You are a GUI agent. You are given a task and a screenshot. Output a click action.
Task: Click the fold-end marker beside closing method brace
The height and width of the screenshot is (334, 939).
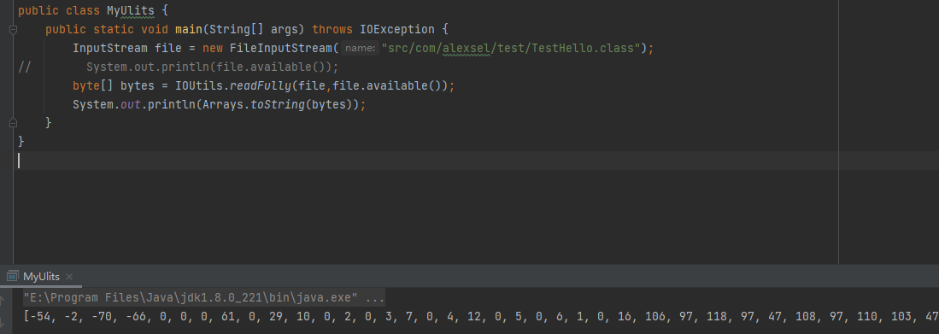coord(13,123)
